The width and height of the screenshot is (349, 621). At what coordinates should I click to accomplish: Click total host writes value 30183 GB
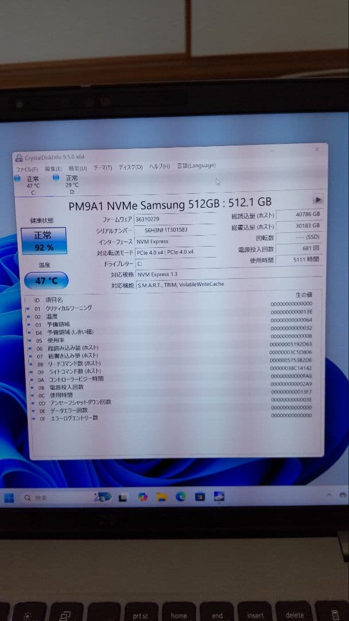(299, 226)
